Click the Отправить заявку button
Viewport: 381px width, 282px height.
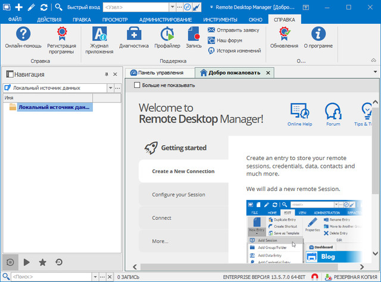click(234, 30)
